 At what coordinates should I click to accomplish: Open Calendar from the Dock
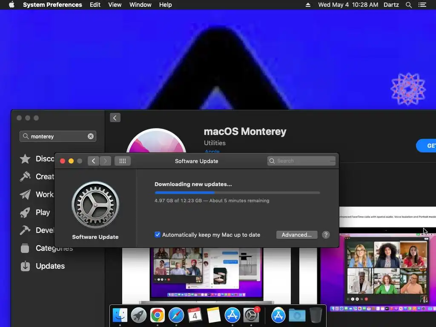[x=195, y=316]
